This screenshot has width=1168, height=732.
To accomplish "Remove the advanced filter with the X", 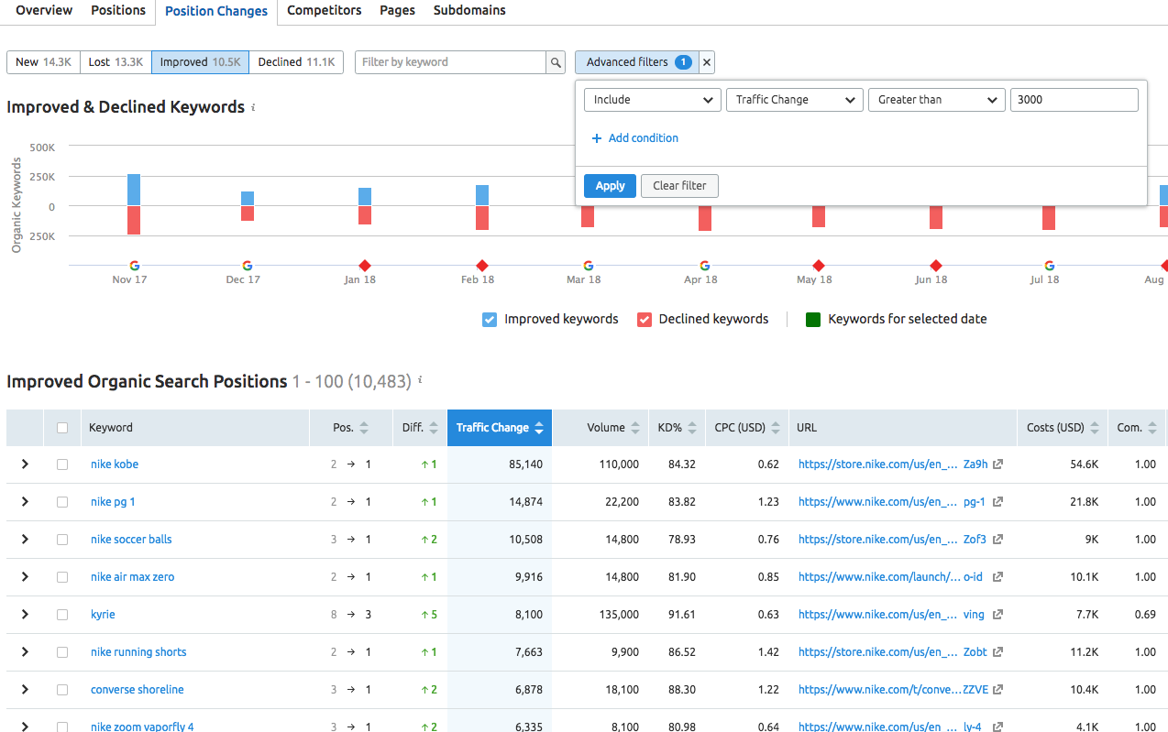I will coord(707,62).
